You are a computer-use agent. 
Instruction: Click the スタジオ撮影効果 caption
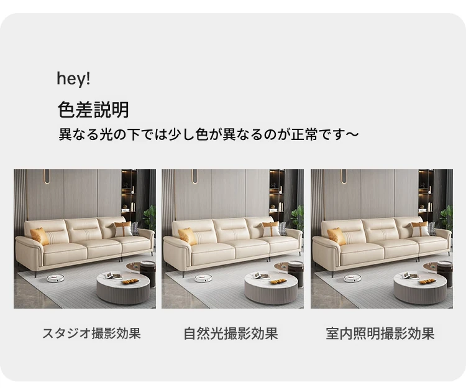[91, 334]
